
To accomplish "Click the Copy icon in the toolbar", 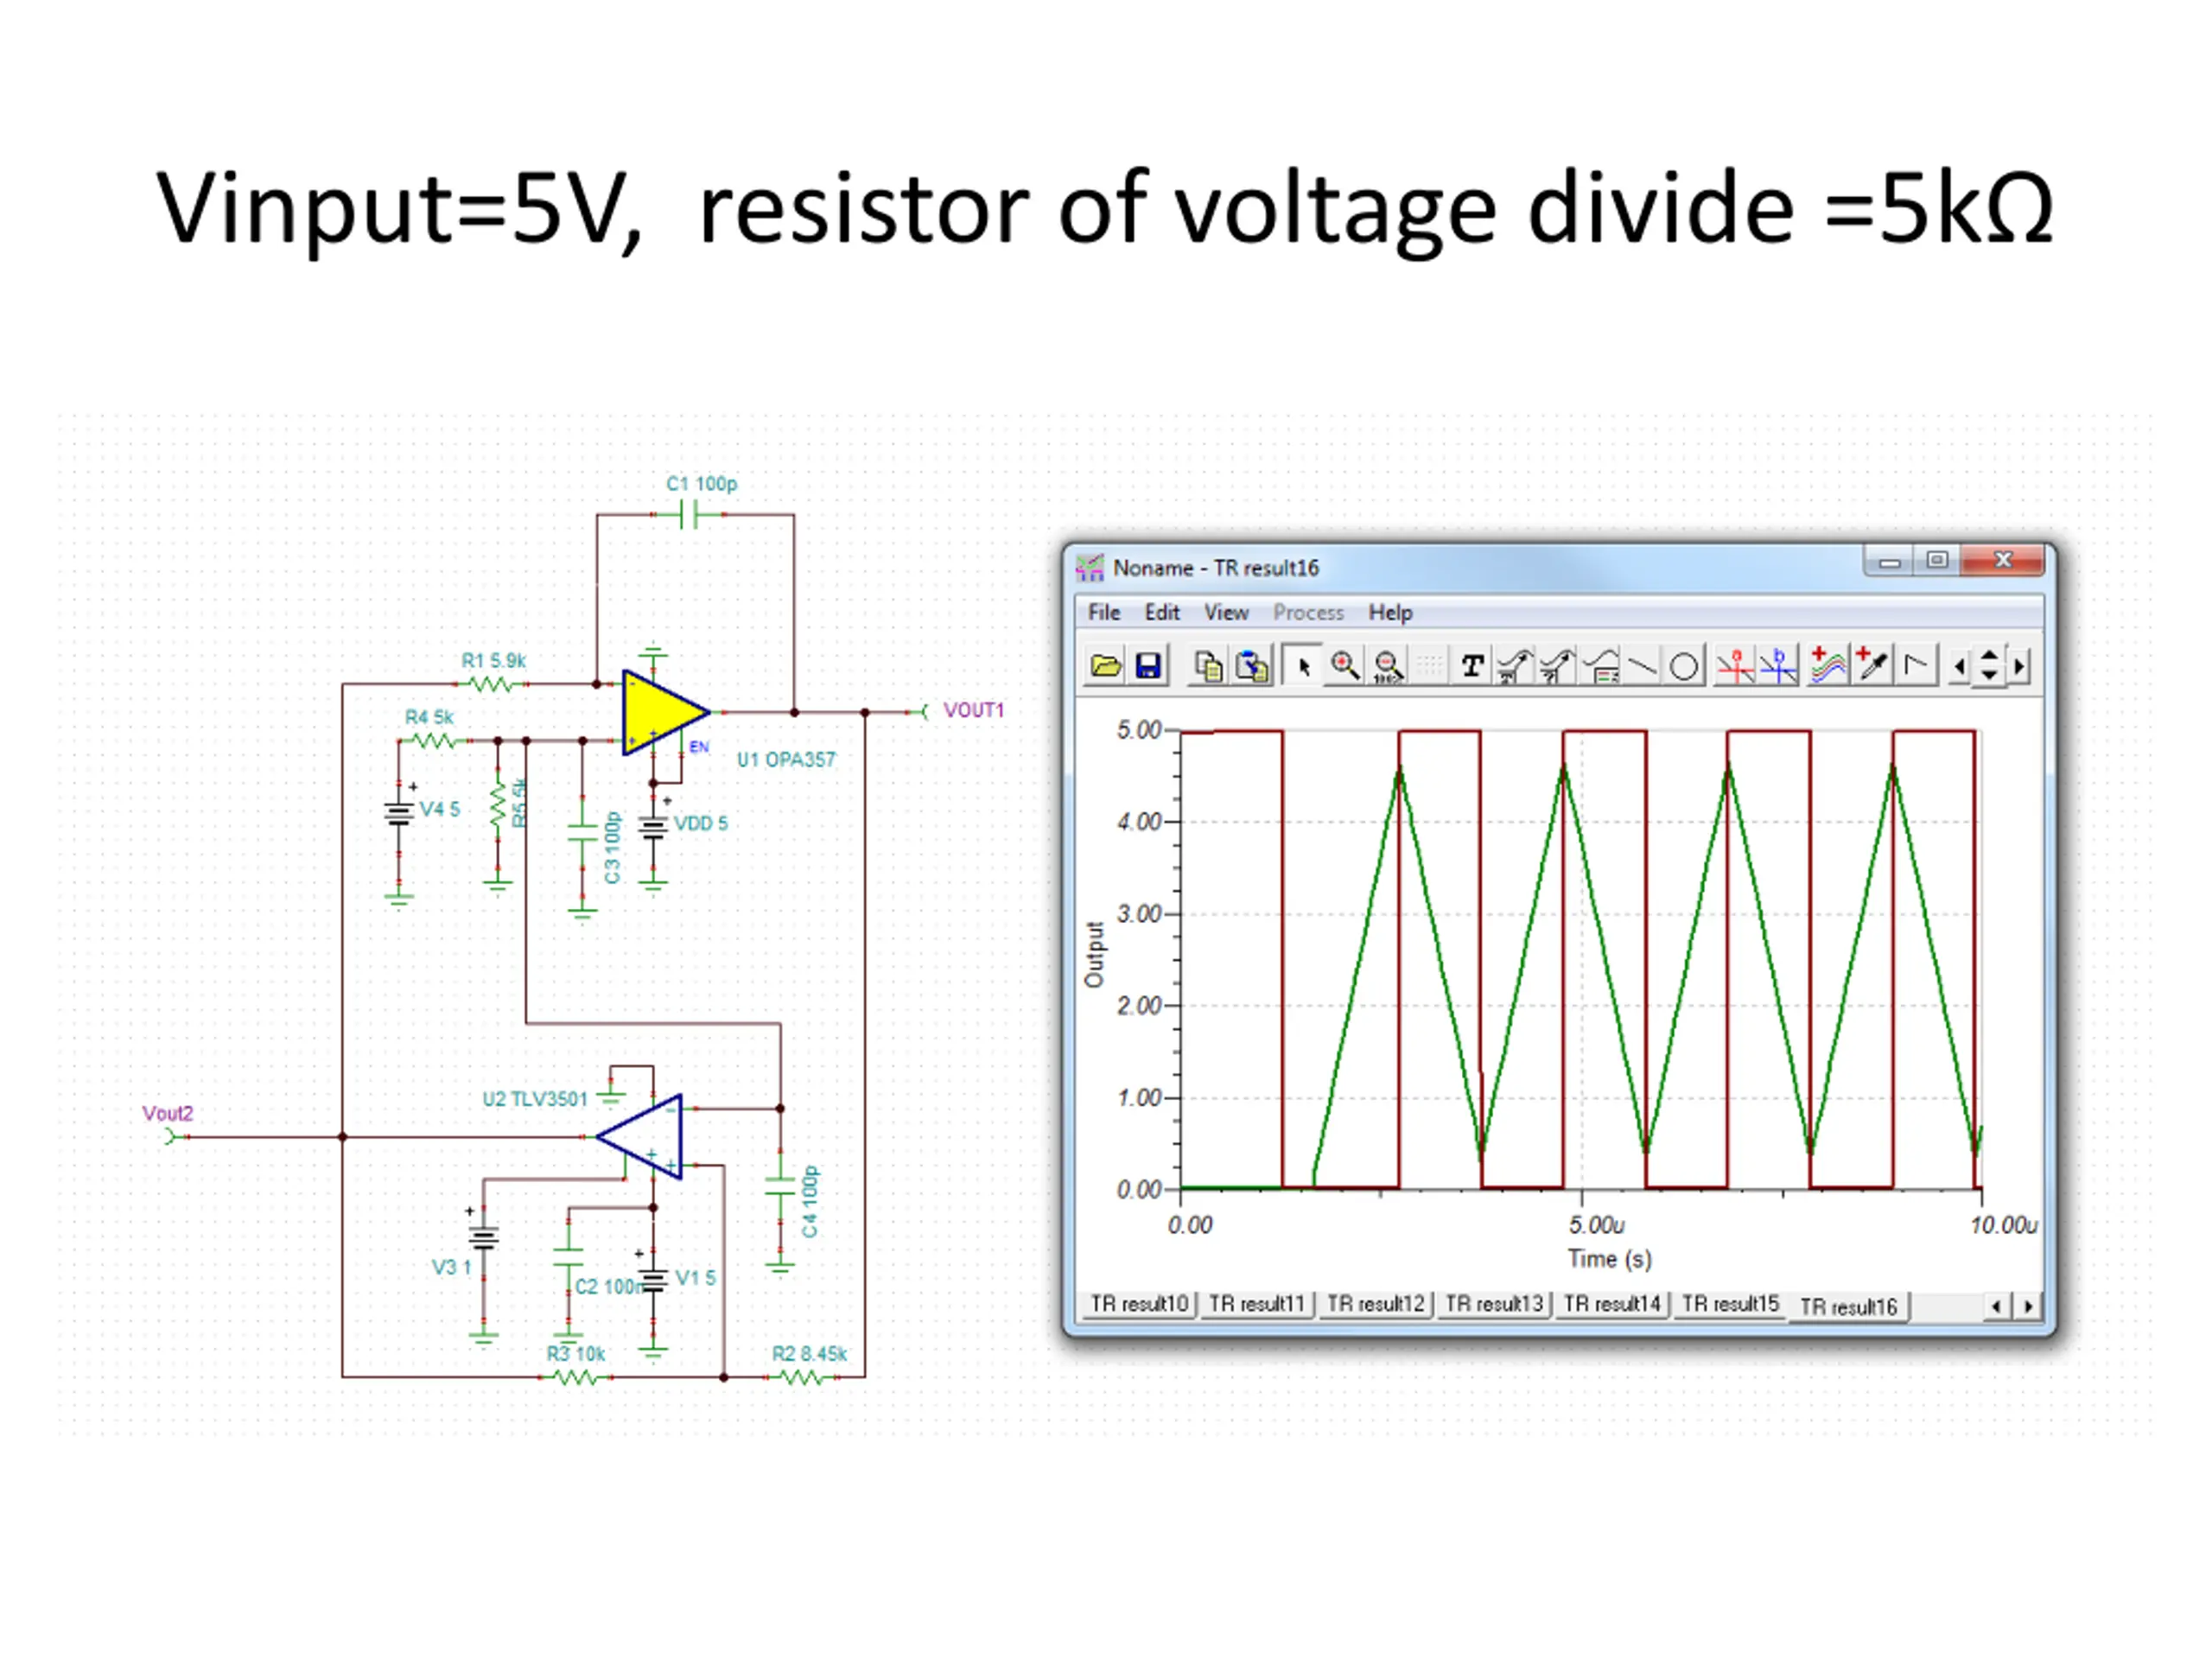I will click(x=1208, y=666).
